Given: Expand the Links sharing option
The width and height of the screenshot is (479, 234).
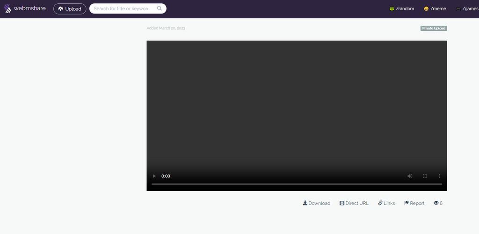Looking at the screenshot, I should coord(386,203).
